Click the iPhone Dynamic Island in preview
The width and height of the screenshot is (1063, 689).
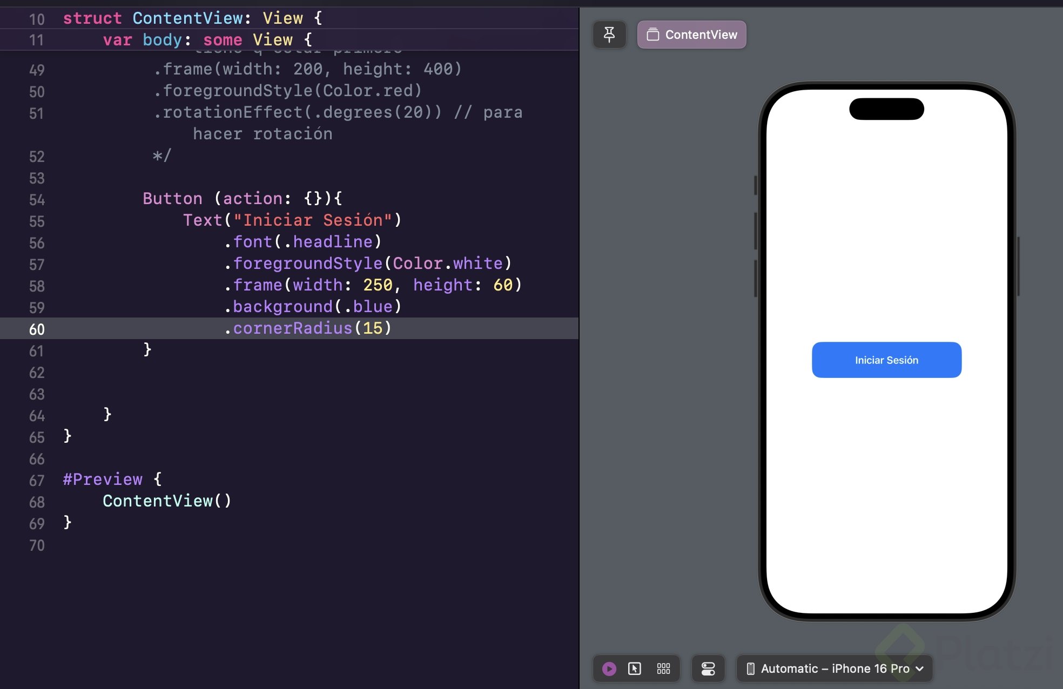tap(886, 109)
